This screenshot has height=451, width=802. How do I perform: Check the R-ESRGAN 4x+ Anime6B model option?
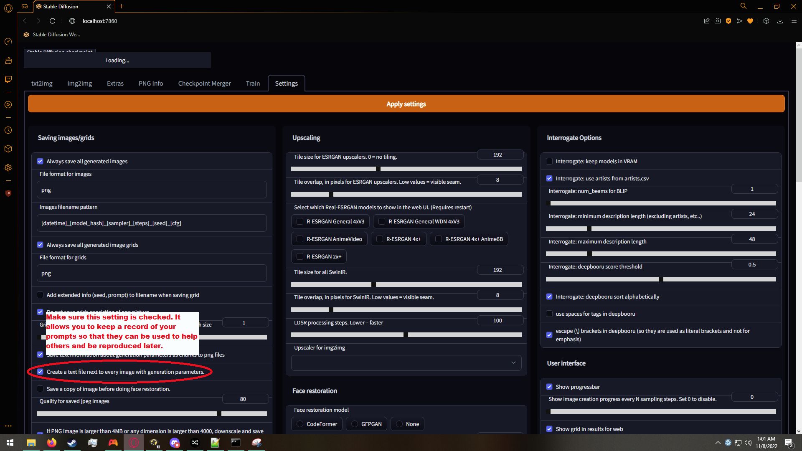[439, 239]
